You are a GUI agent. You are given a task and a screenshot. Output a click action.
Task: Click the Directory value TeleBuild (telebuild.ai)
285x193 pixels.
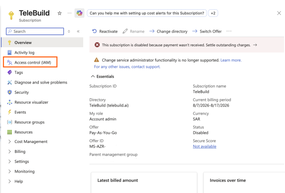point(109,105)
